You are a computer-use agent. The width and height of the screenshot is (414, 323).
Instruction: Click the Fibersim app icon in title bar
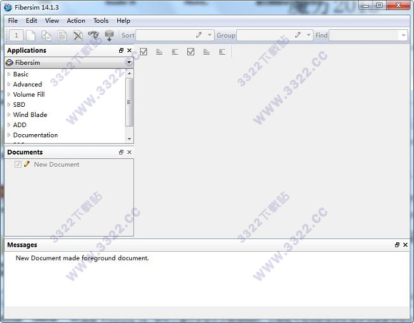point(8,7)
